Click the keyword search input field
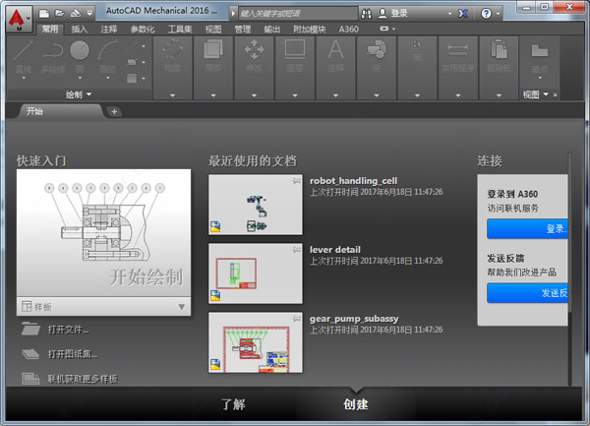Screen dimensions: 590x426 click(298, 14)
